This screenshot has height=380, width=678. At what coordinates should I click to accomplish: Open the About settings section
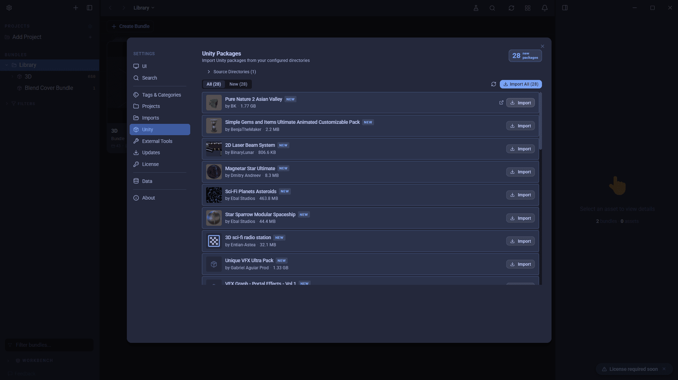click(x=160, y=198)
